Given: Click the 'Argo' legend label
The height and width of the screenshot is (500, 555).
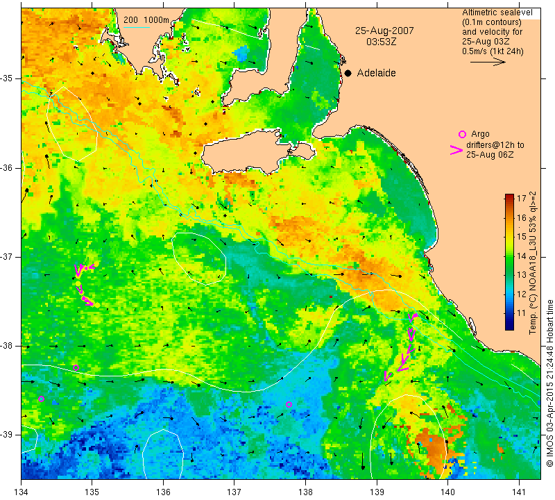Looking at the screenshot, I should pyautogui.click(x=480, y=134).
